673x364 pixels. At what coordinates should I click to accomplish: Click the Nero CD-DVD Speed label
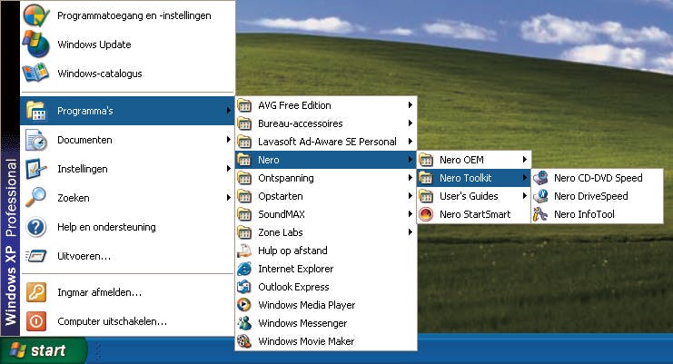[x=598, y=178]
